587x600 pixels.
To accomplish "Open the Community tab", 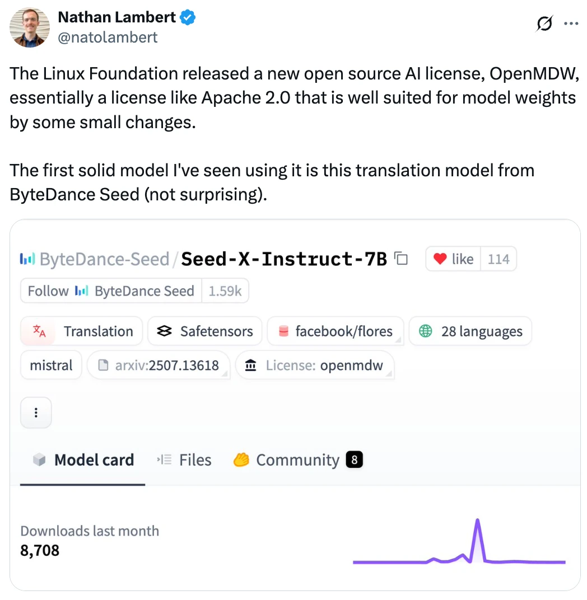I will [x=297, y=460].
